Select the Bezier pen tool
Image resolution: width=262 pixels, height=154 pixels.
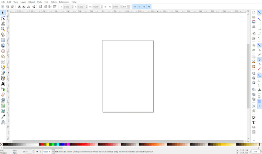3,73
